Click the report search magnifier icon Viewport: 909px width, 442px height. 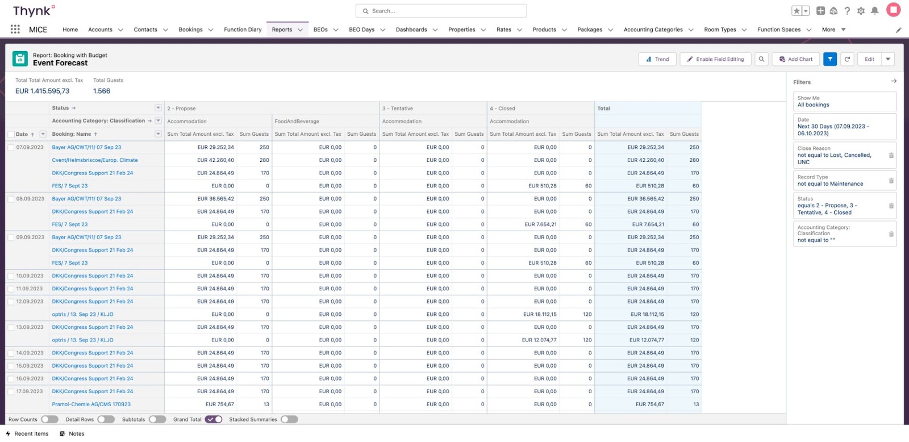coord(762,59)
